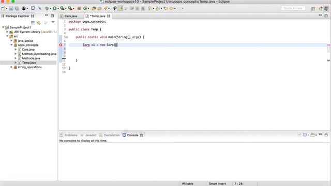Open dropdown arrow beside Debug icon
Screen dimensions: 331x186
click(50, 9)
